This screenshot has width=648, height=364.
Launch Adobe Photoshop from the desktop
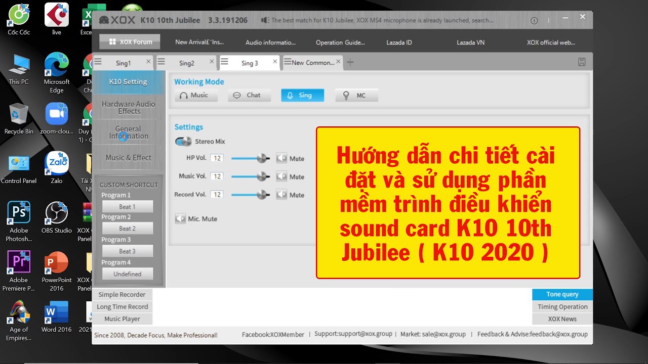tap(19, 221)
